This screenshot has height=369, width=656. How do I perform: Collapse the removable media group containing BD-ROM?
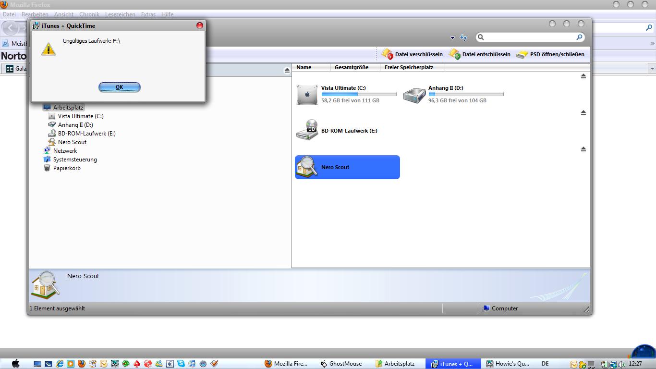pyautogui.click(x=583, y=112)
